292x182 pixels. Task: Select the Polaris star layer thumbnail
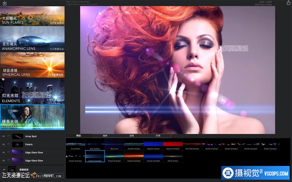point(18,144)
